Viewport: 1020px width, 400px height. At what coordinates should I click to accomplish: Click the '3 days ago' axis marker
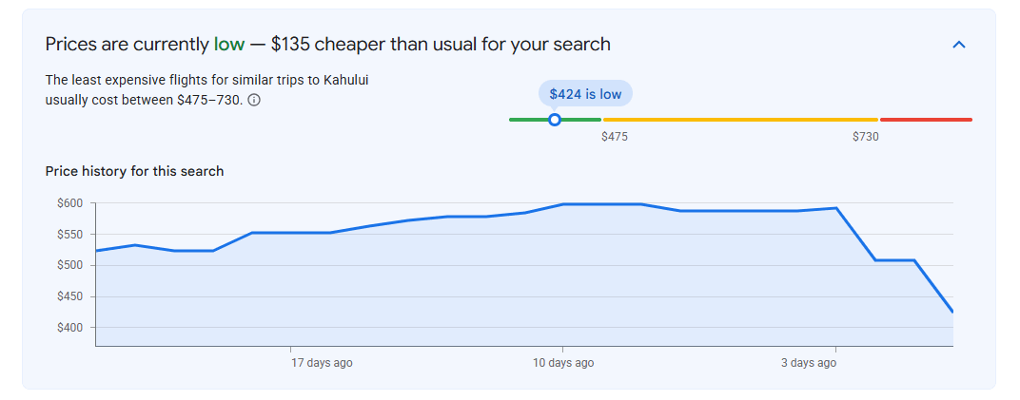809,363
